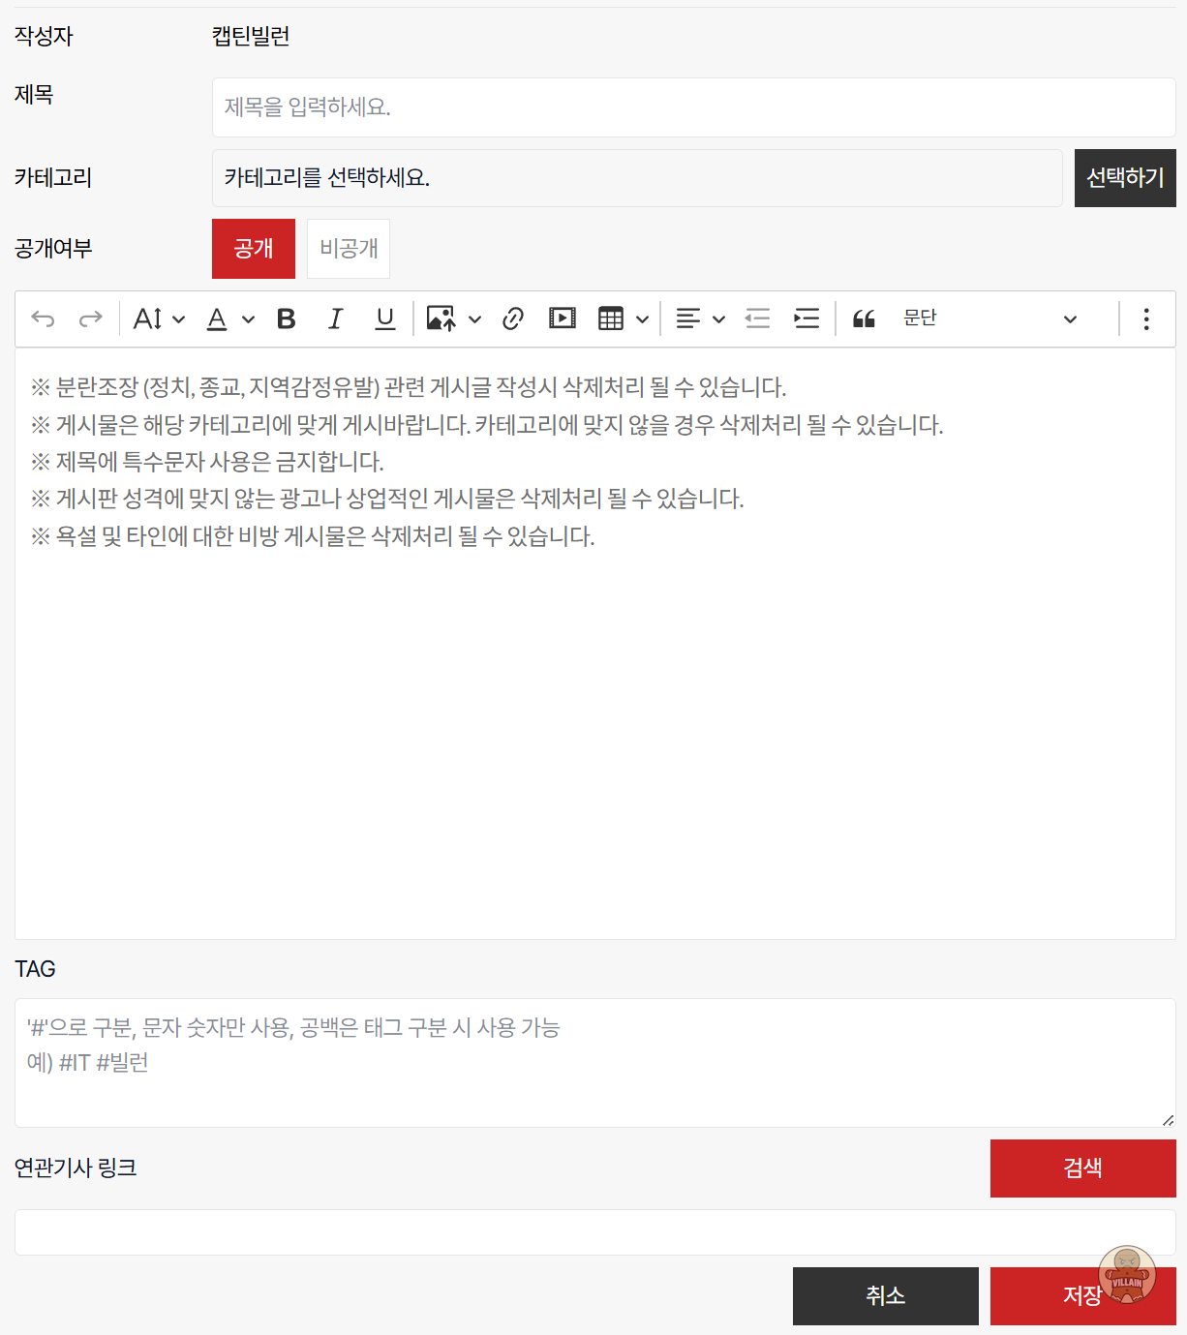This screenshot has width=1187, height=1335.
Task: Click the redo arrow in editor toolbar
Action: [x=90, y=319]
